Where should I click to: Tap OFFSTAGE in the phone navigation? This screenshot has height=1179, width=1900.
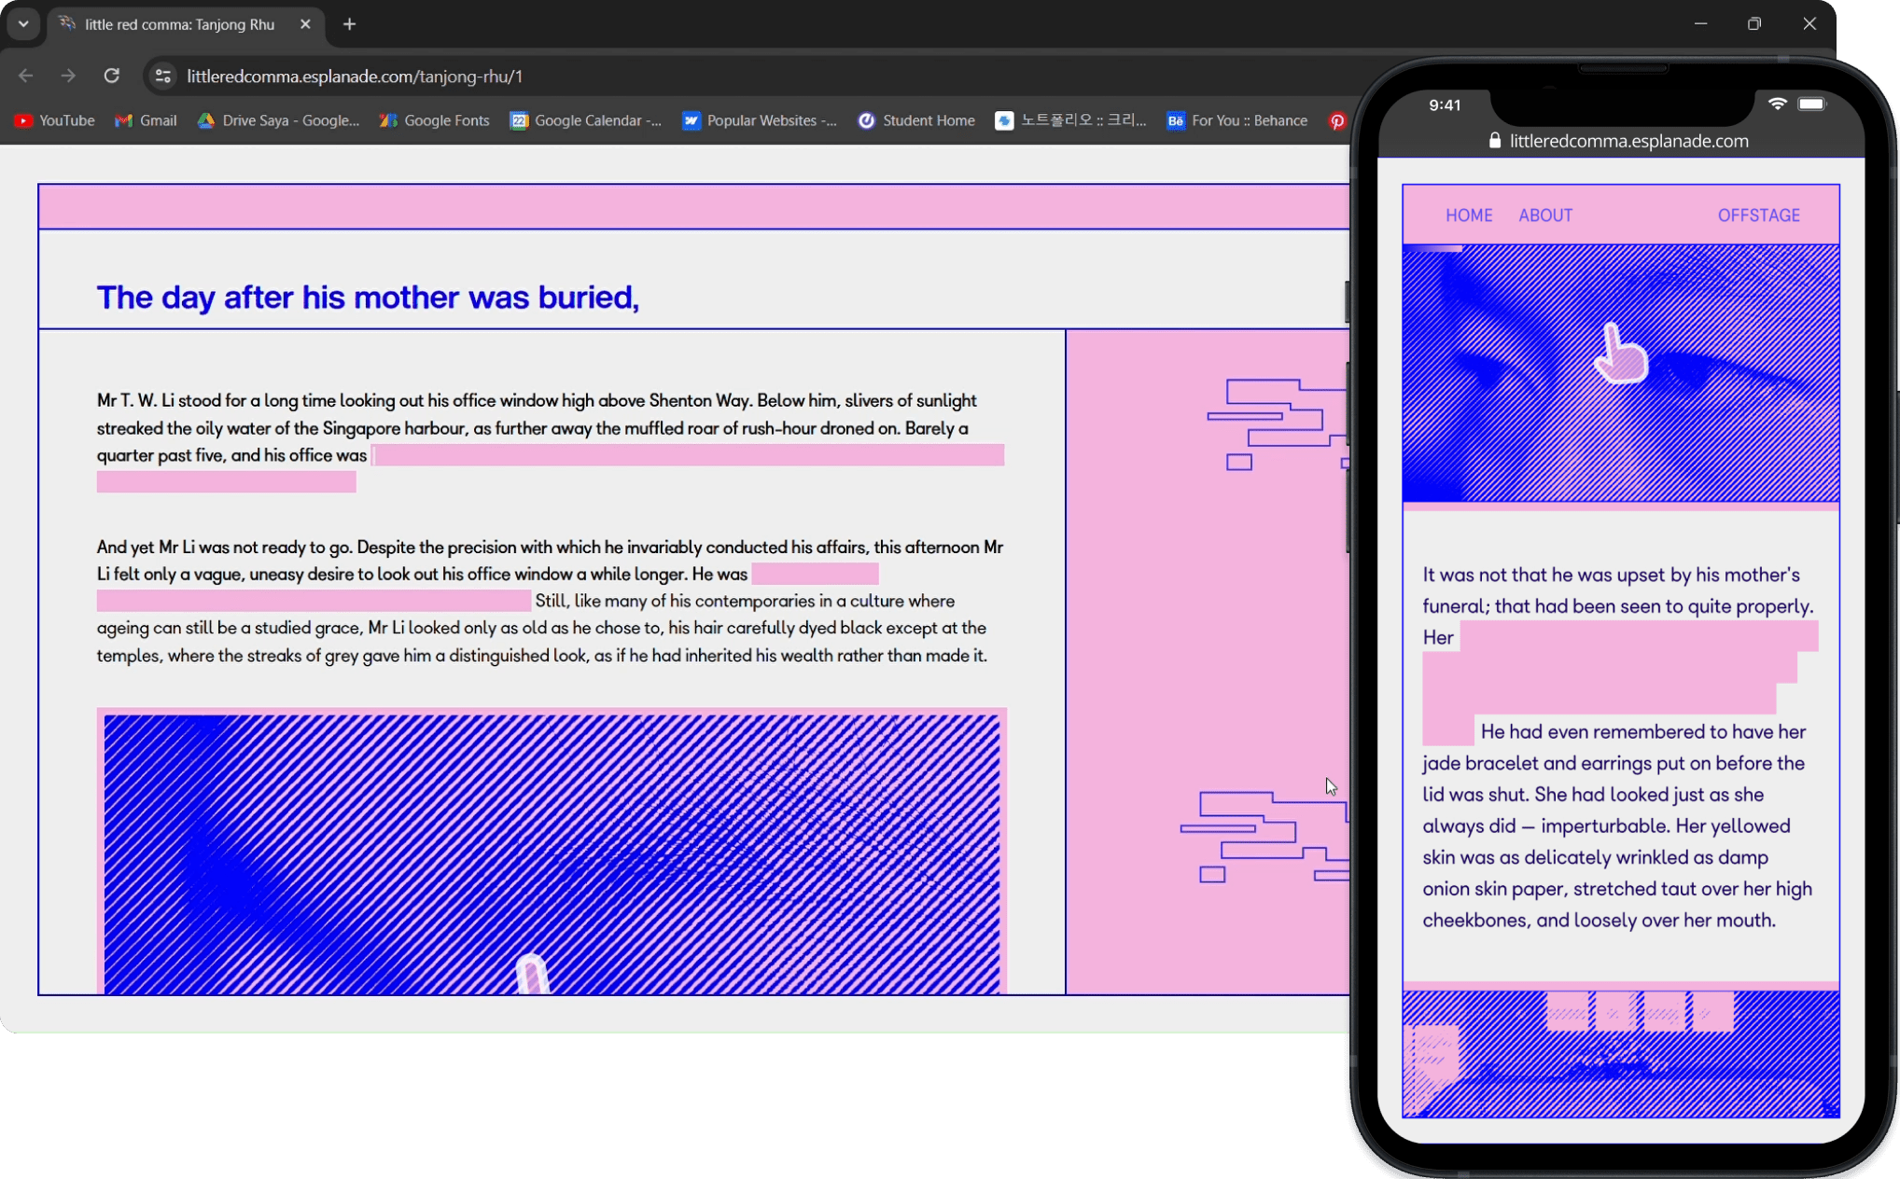[1758, 215]
